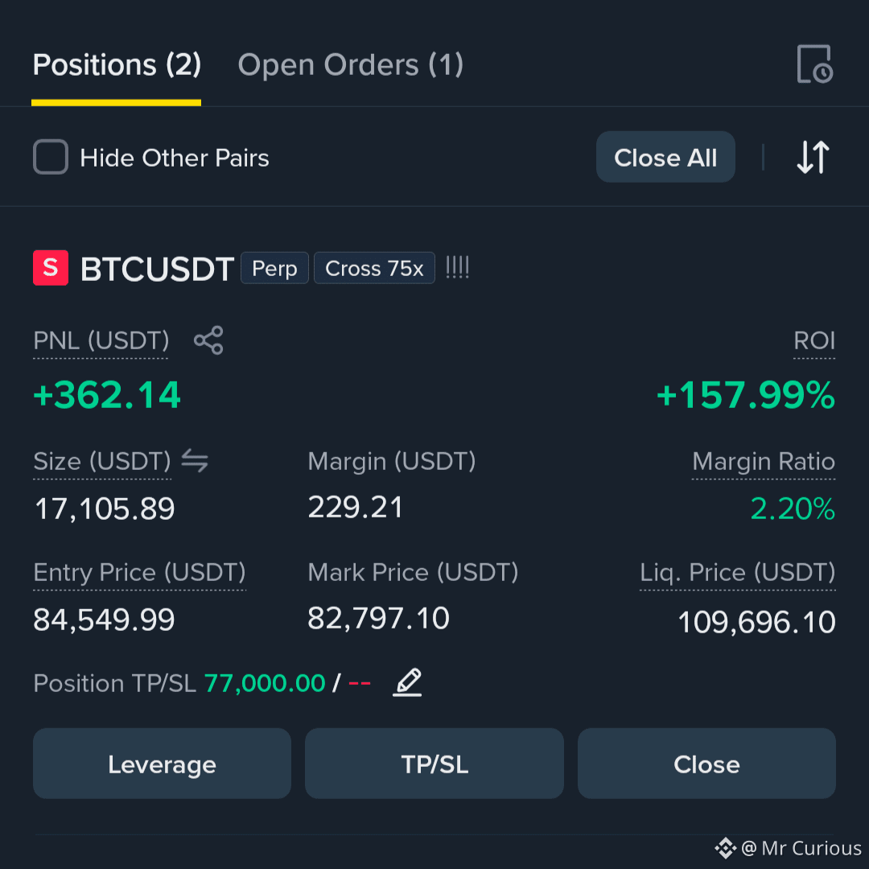
Task: Click the Close All button
Action: tap(665, 157)
